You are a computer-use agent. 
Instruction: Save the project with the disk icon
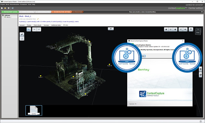click(9, 8)
